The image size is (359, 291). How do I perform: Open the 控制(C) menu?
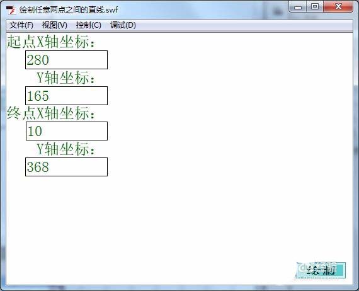[88, 25]
